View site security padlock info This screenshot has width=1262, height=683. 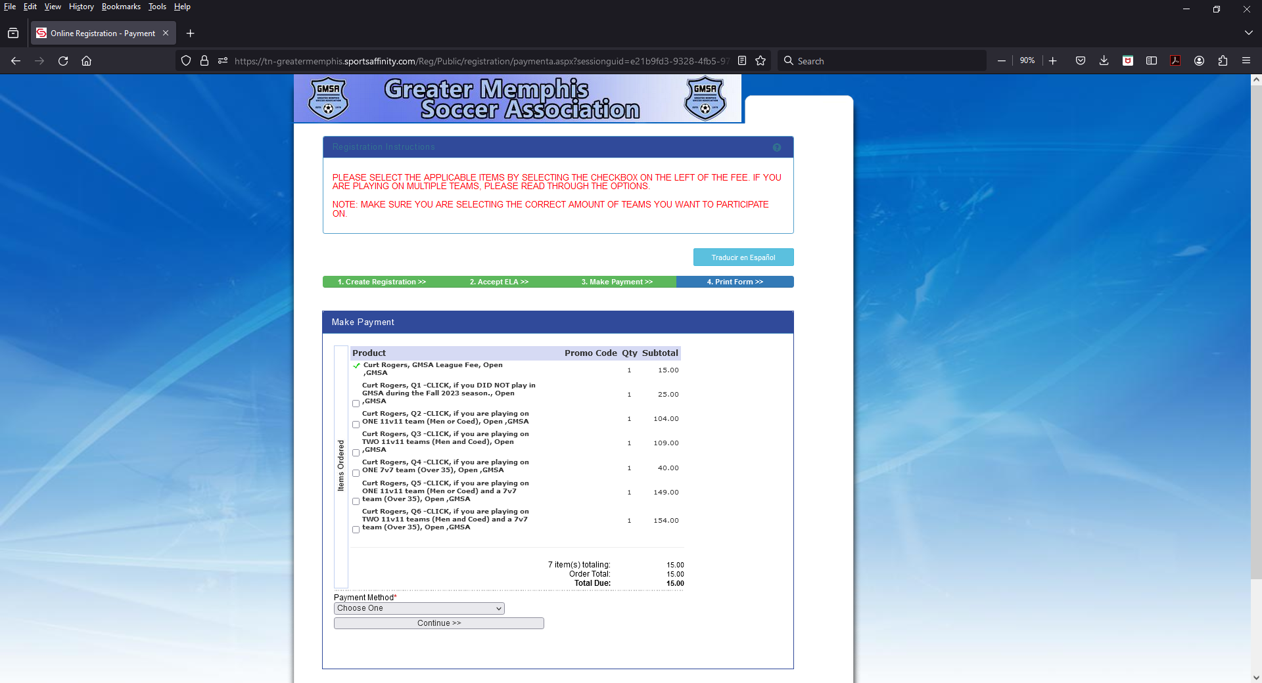click(204, 61)
